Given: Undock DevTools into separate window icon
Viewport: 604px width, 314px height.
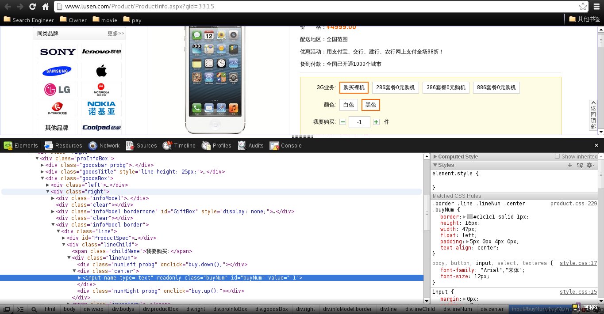Looking at the screenshot, I should pyautogui.click(x=7, y=309).
